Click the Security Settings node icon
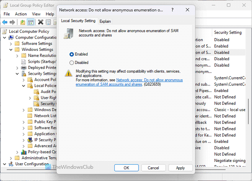This screenshot has width=252, height=181. (x=24, y=74)
